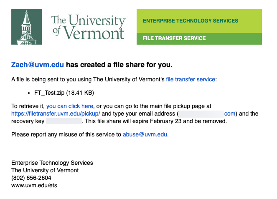Image resolution: width=277 pixels, height=199 pixels.
Task: Click 'Please report any misuse' sentence text
Action: tap(66, 134)
